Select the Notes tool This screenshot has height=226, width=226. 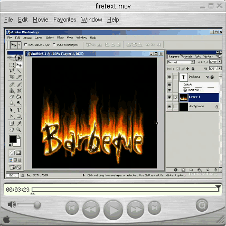12,124
